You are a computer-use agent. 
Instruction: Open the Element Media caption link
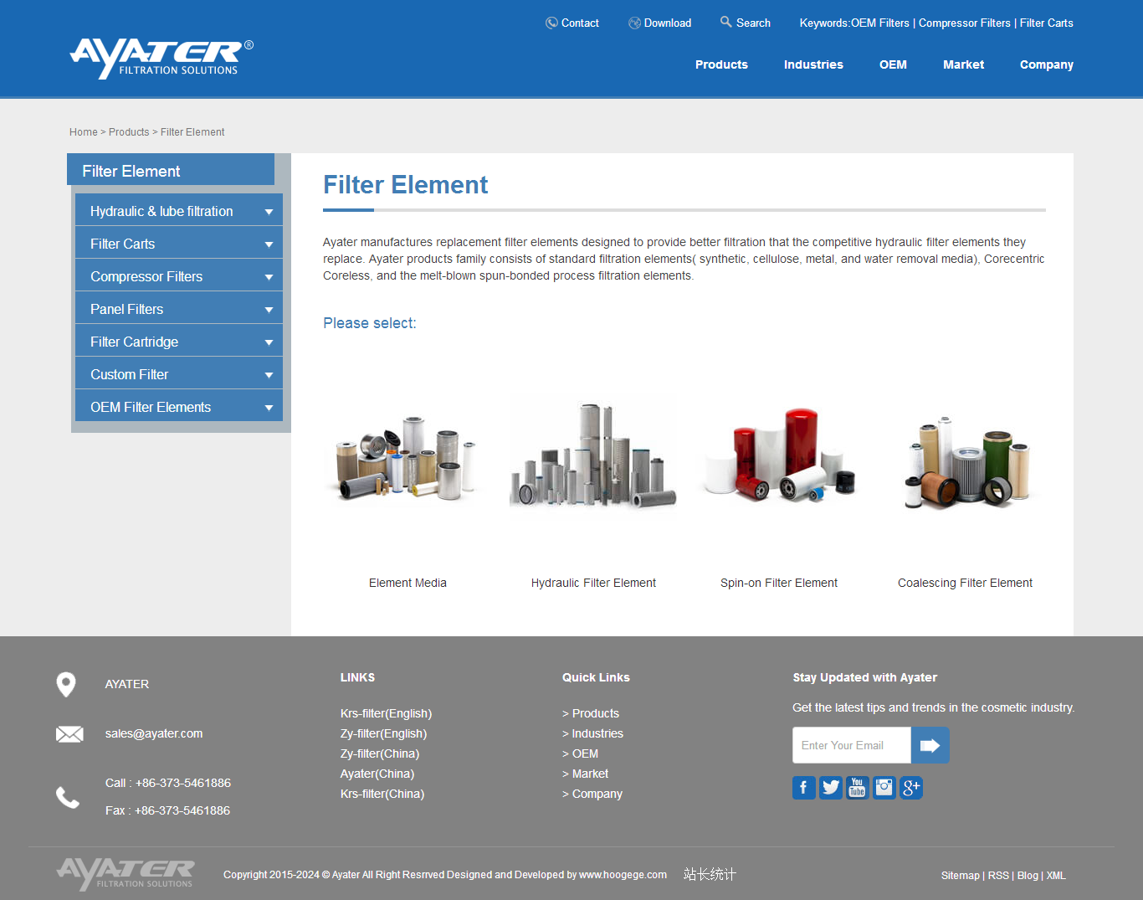click(407, 583)
